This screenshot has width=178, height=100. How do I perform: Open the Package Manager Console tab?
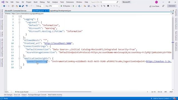pos(37,95)
